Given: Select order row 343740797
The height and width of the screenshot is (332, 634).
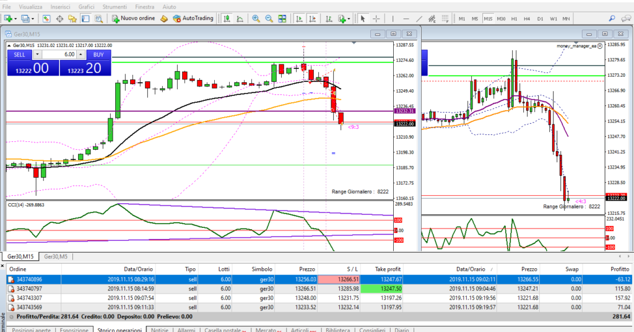Looking at the screenshot, I should (319, 289).
